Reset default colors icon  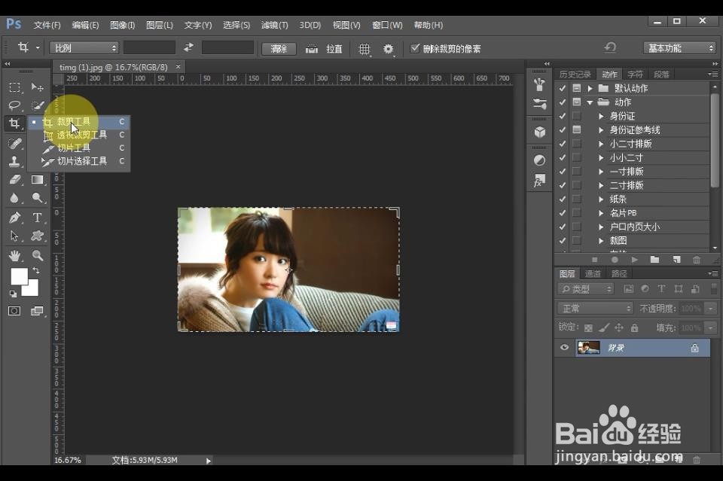coord(13,294)
